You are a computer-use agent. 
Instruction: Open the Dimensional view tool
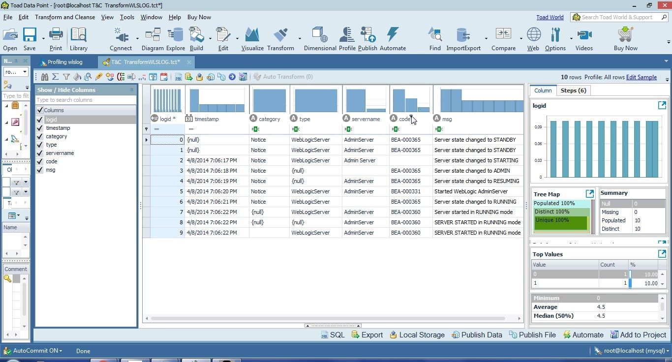point(320,39)
